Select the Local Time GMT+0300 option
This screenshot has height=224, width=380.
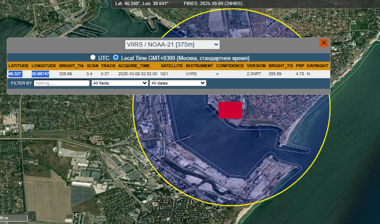click(x=116, y=57)
